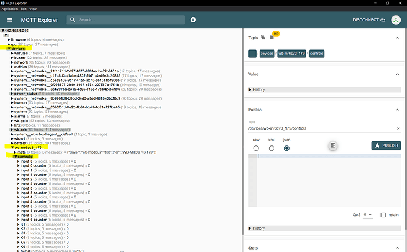Copy the topic path with the copy icon

coord(263,37)
